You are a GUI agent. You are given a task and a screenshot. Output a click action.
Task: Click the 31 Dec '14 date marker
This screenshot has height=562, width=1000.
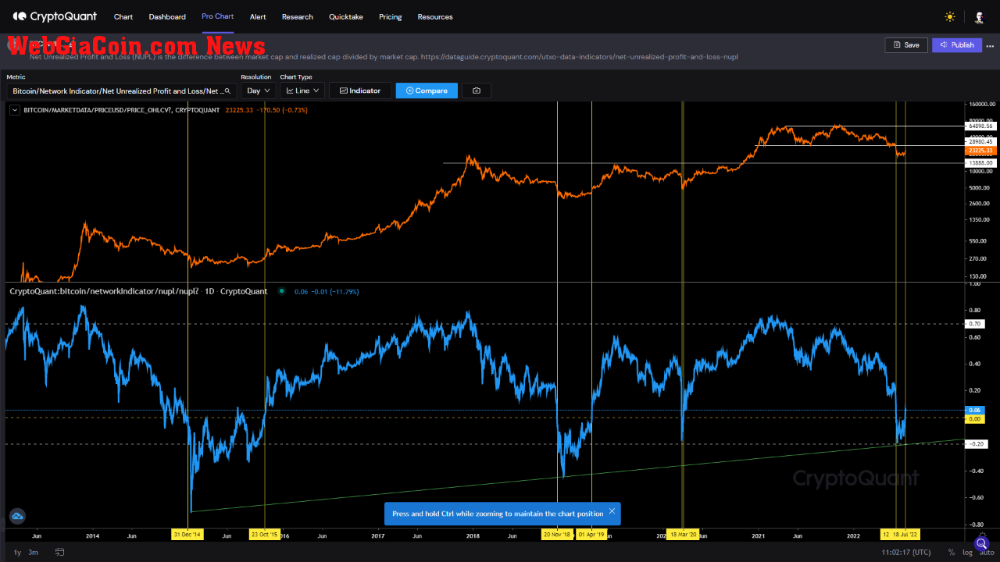point(188,535)
